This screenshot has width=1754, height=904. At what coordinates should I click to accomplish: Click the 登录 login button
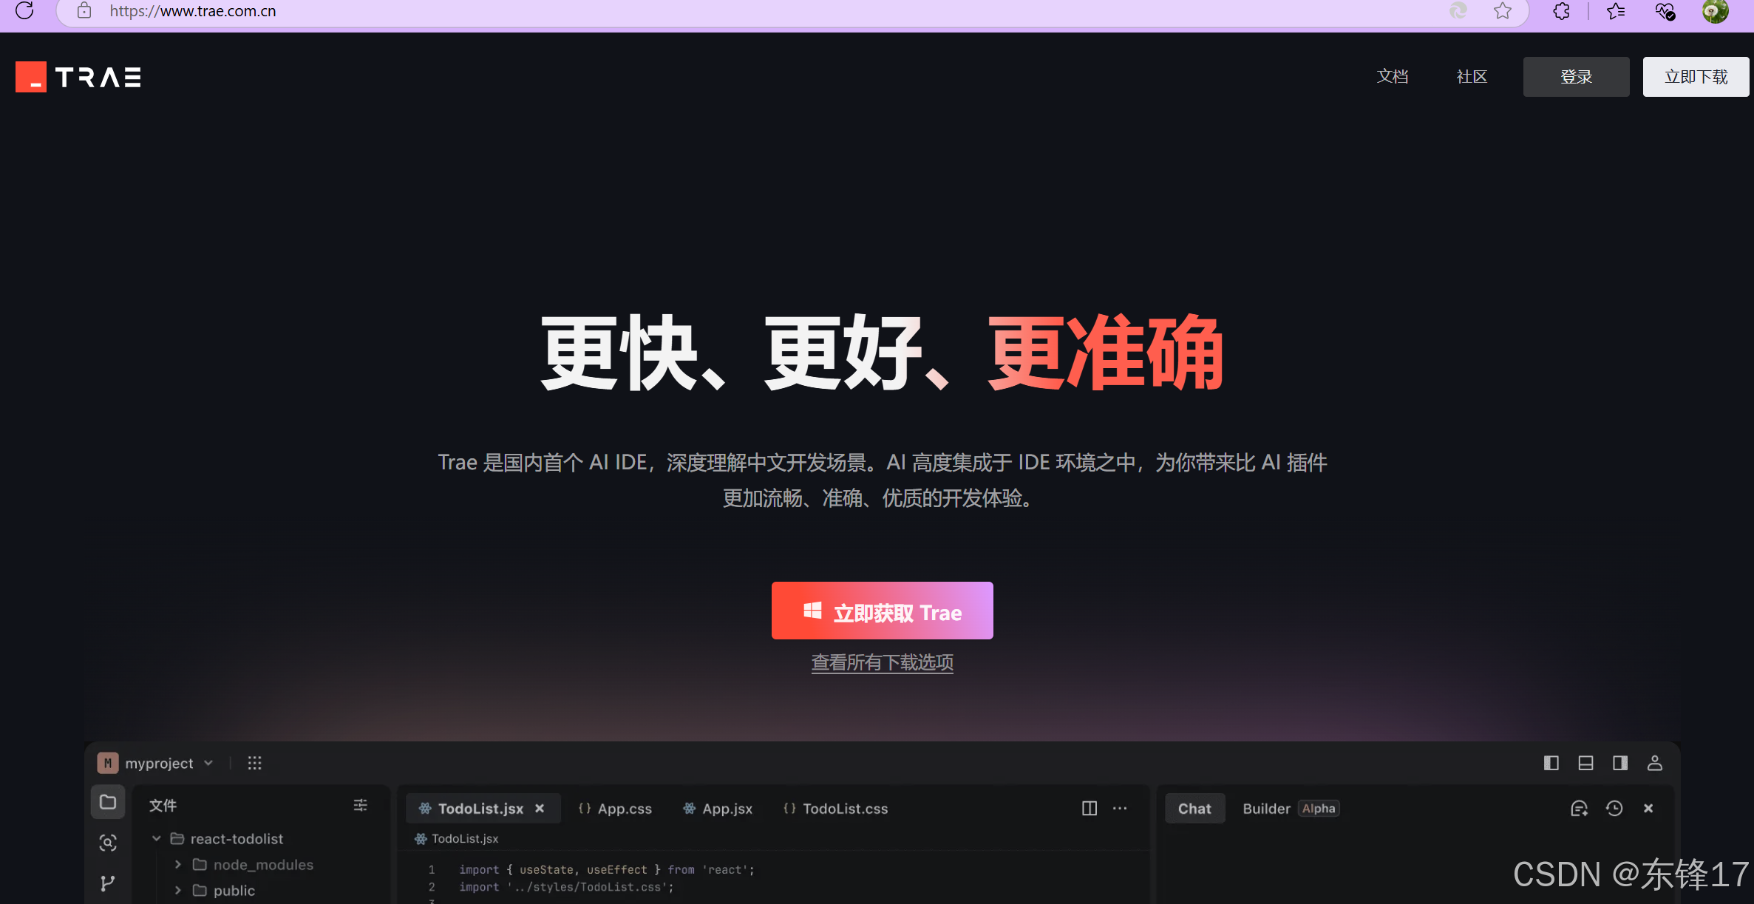click(1576, 77)
